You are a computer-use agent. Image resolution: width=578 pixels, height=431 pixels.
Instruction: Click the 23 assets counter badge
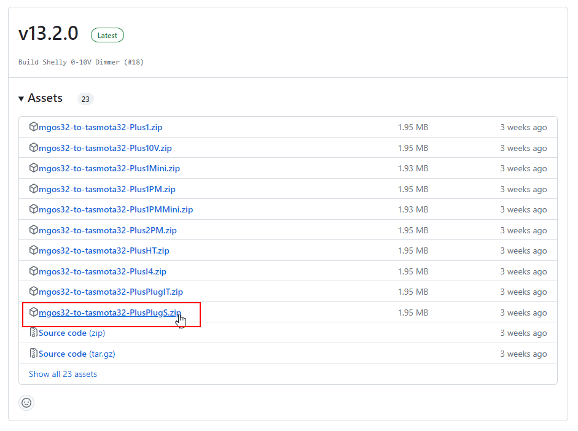click(x=85, y=99)
